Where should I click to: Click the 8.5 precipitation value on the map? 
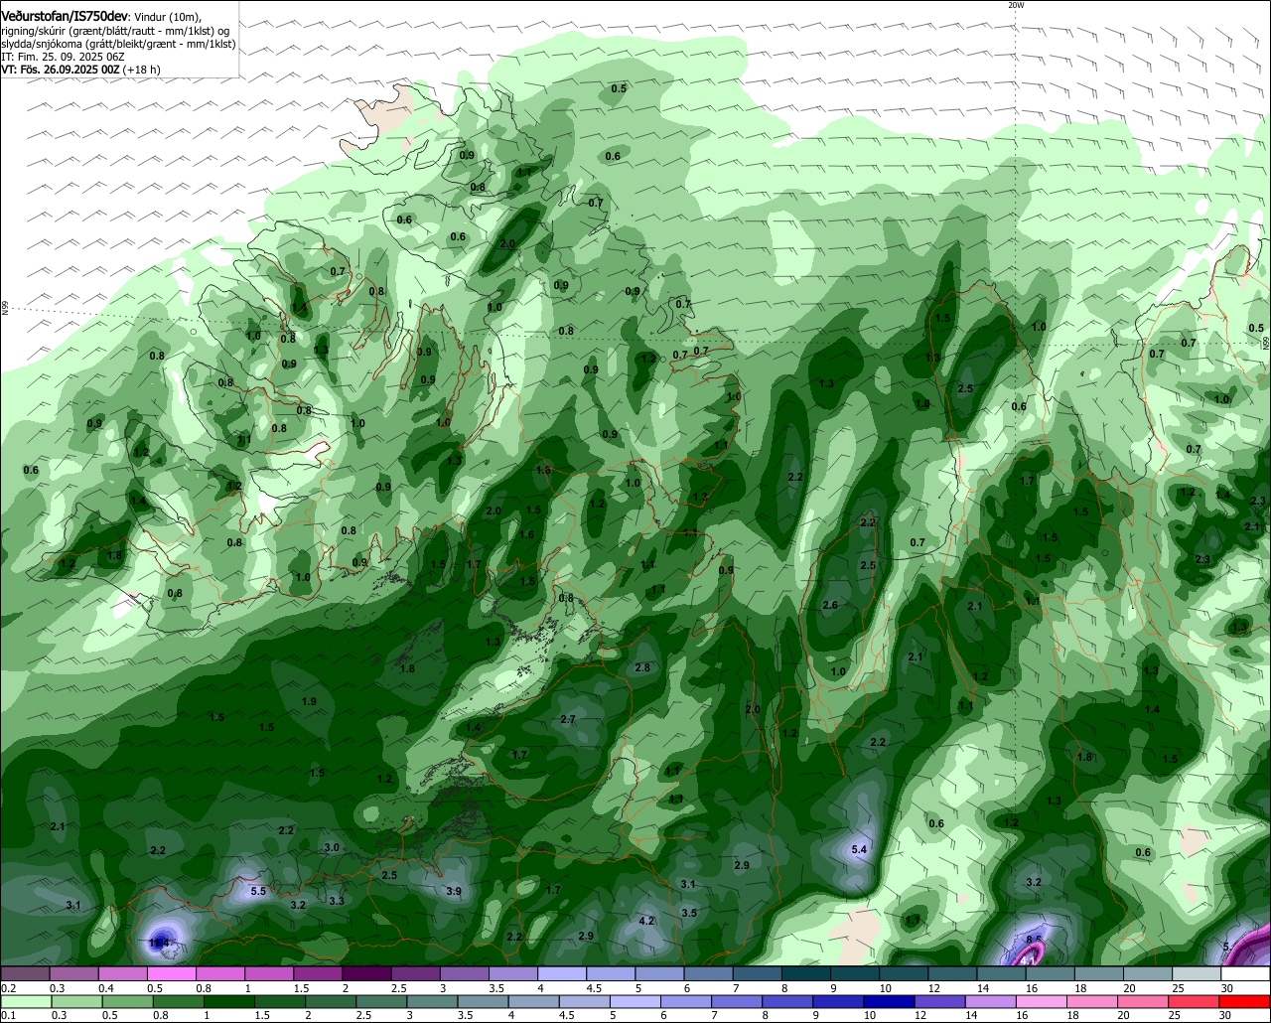click(1034, 939)
